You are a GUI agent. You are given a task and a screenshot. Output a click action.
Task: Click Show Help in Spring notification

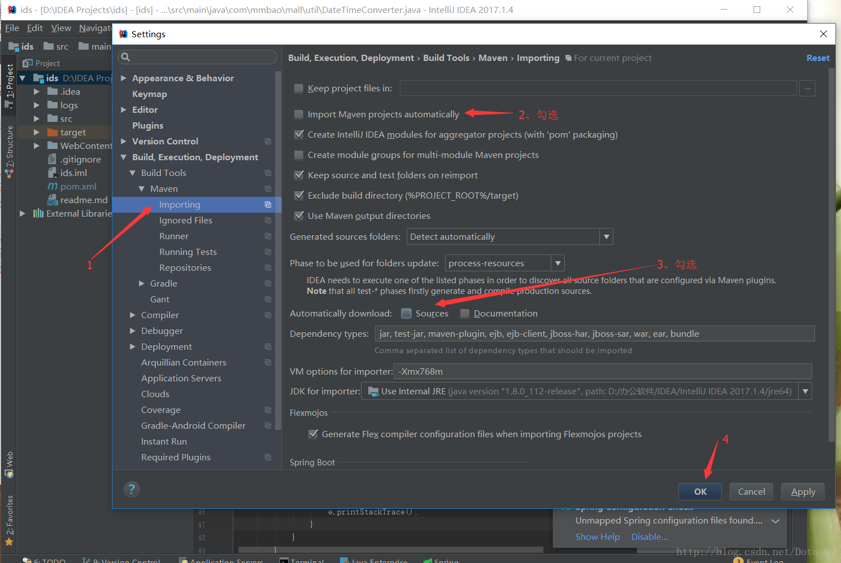598,536
